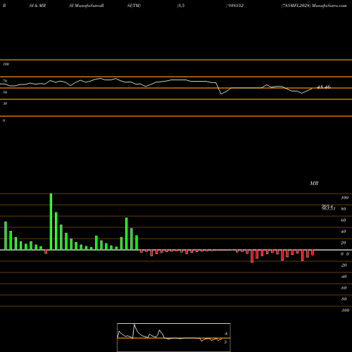Click the 'MR' panel title
Viewport: 352px width, 352px height.
tap(314, 183)
